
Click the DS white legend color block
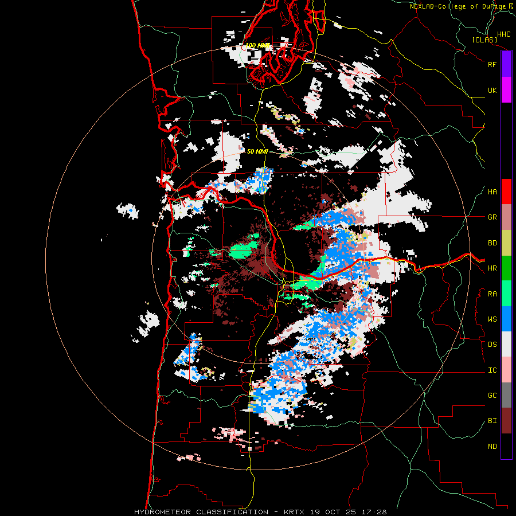click(506, 344)
